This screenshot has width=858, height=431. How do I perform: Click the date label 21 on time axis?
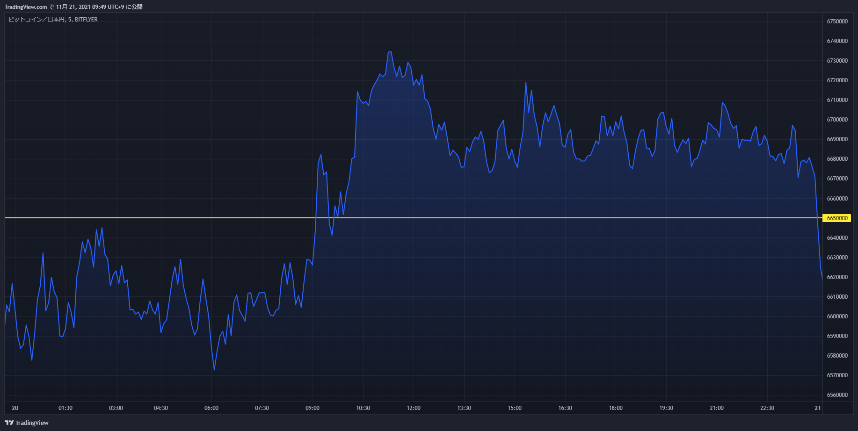pos(818,408)
